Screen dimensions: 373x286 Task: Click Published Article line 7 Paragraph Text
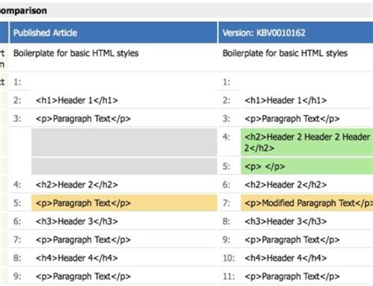[x=83, y=240]
